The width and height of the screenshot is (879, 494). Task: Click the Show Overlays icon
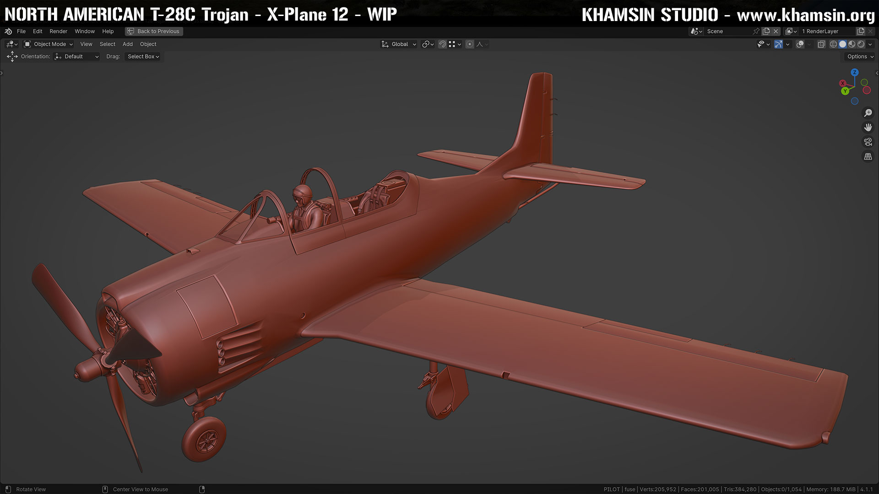[x=800, y=44]
